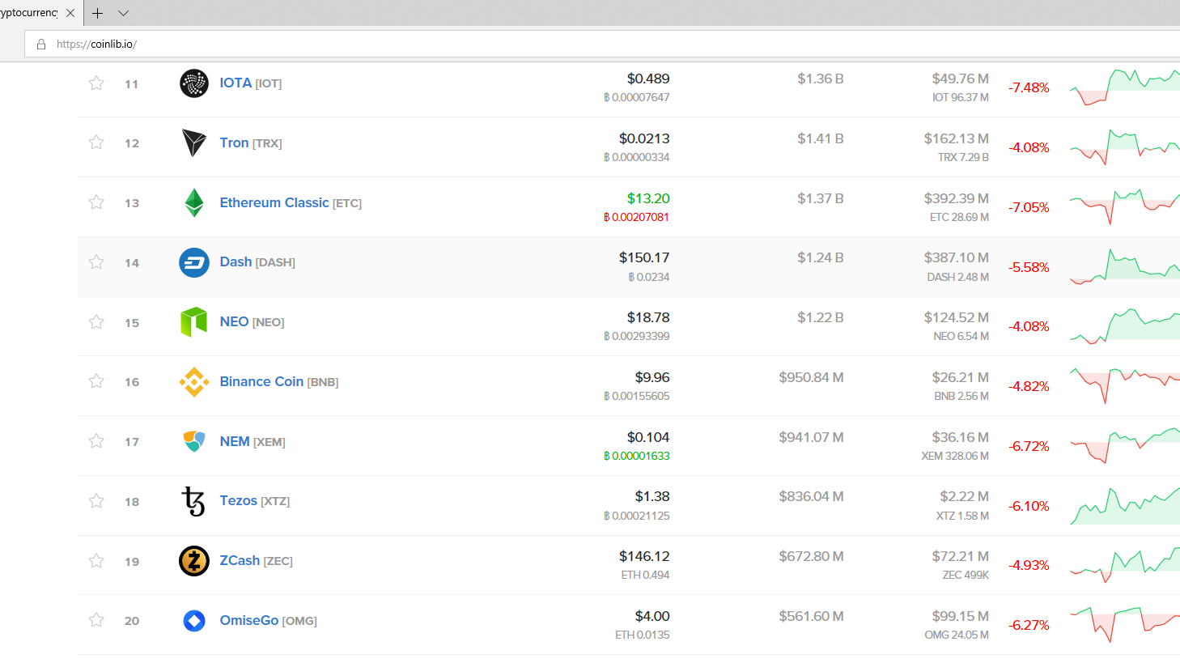Favorite IOTA with the star
This screenshot has height=663, width=1180.
96,83
